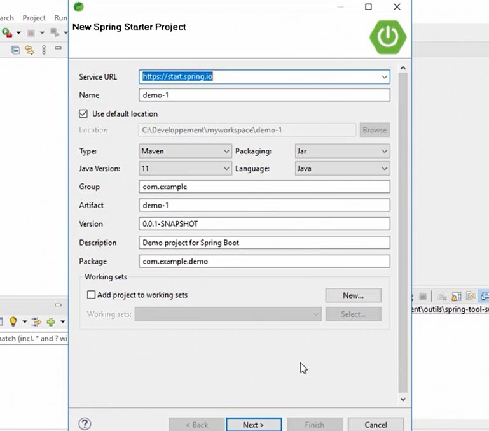Open the Language dropdown showing Java

(x=342, y=169)
